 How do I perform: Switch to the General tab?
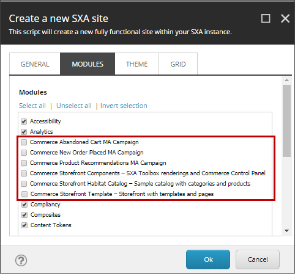[35, 64]
